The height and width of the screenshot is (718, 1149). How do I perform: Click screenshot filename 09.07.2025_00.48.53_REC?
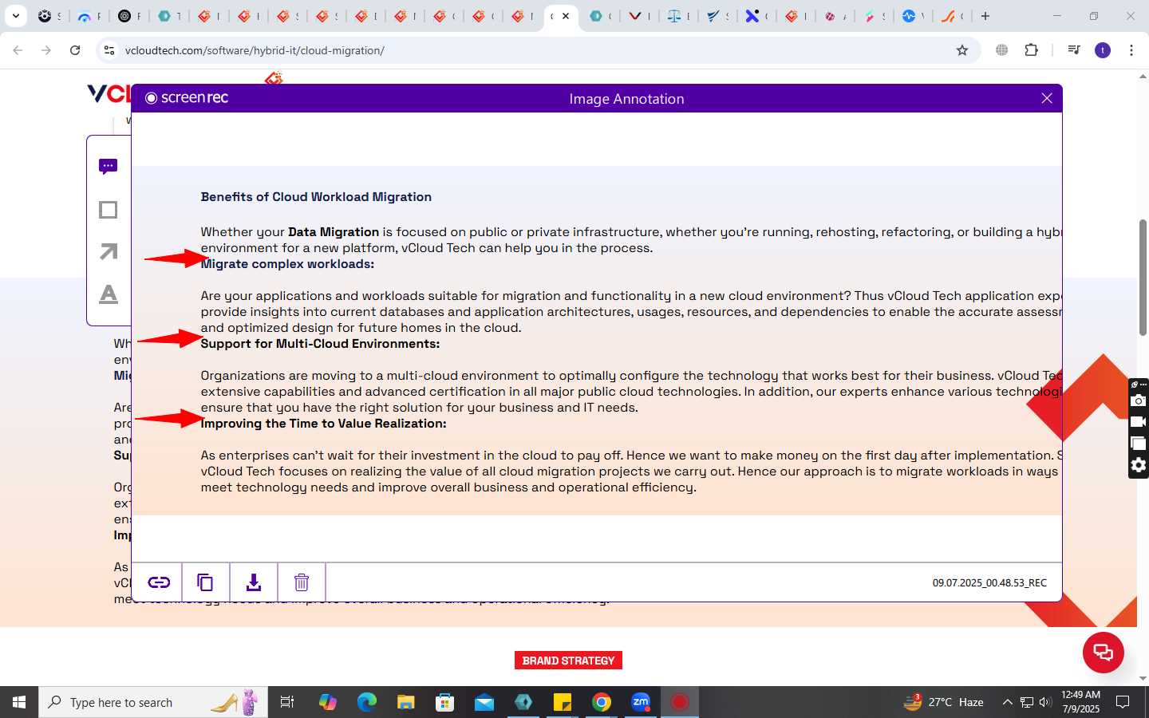tap(989, 583)
